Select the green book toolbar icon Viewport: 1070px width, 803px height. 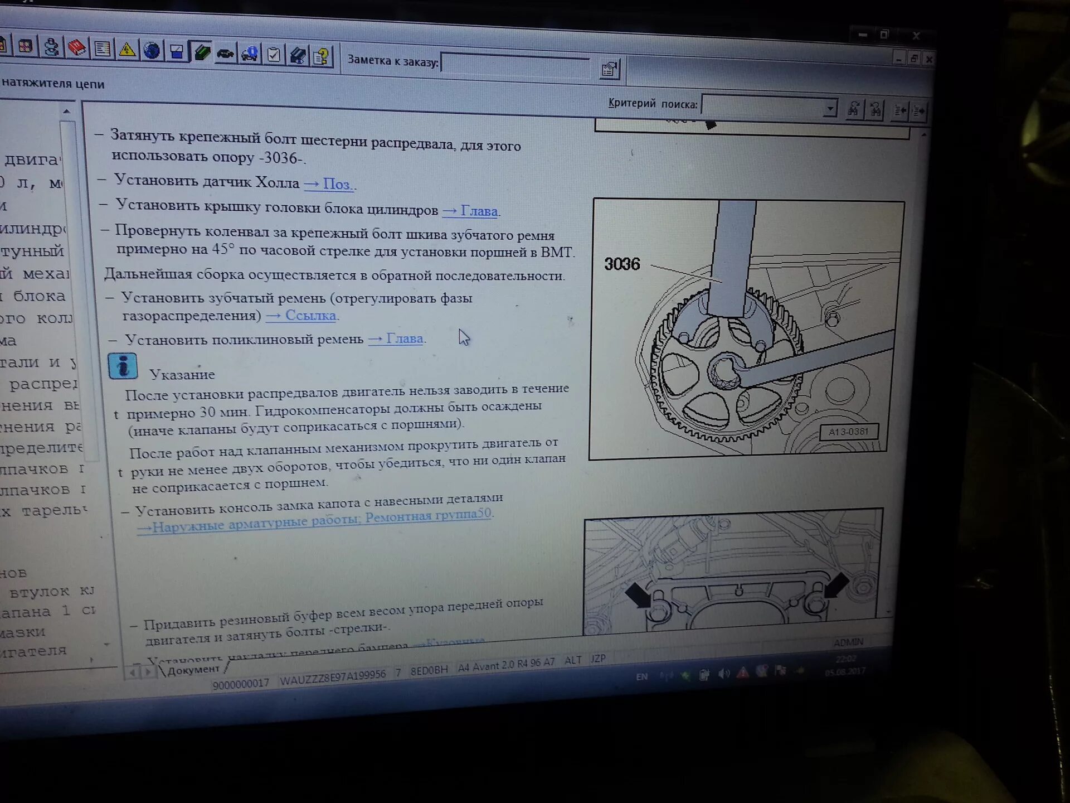[x=201, y=53]
